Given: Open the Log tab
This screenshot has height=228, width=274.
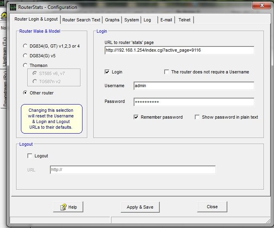Looking at the screenshot, I should pyautogui.click(x=147, y=20).
